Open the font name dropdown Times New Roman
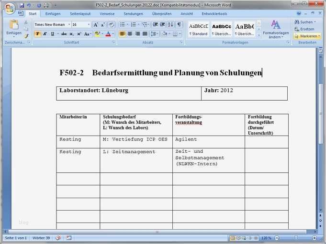 [x=69, y=25]
